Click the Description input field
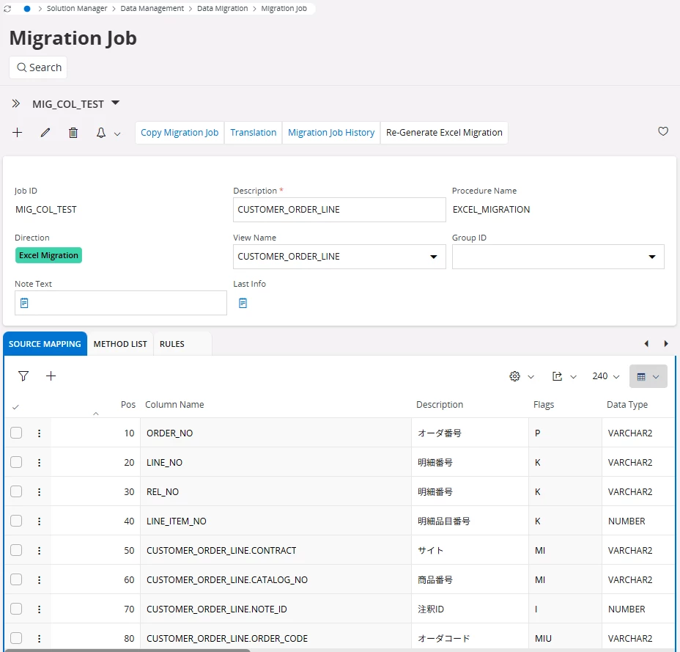Image resolution: width=680 pixels, height=652 pixels. coord(339,210)
